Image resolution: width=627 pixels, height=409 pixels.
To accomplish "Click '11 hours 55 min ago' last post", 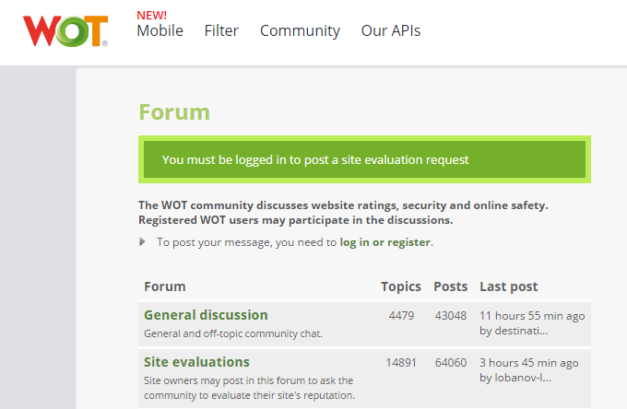I will coord(532,316).
